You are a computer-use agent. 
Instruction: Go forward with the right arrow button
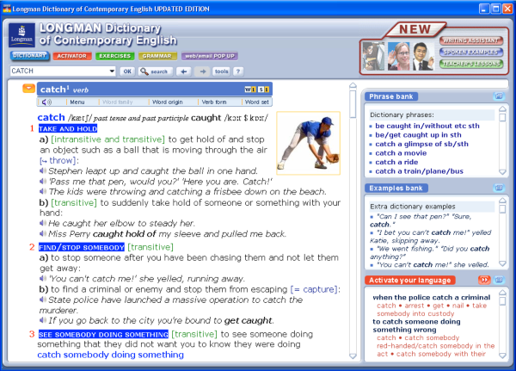click(x=203, y=71)
